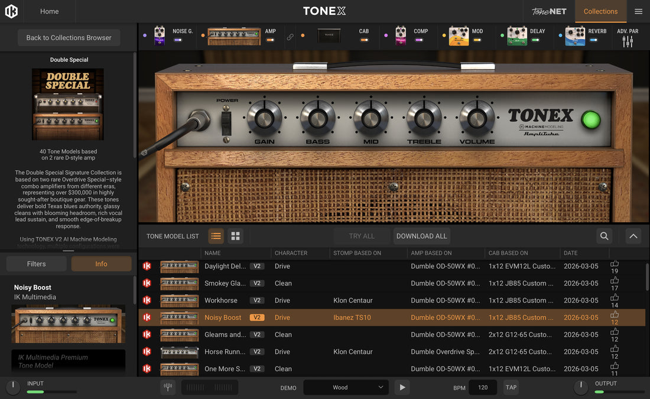Like the Workhorse tone model
Viewport: 650px width, 399px height.
point(615,297)
